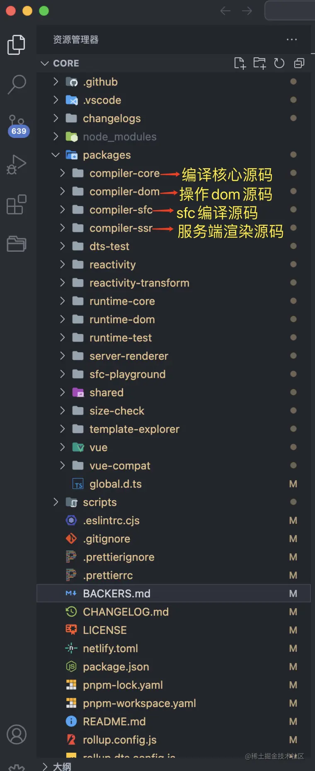Click the navigate back arrow
Screen dimensions: 315x771
[x=225, y=11]
